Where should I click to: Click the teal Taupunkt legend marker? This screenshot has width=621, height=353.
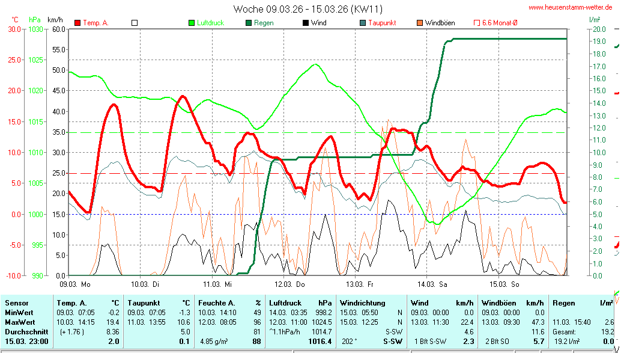pos(363,23)
